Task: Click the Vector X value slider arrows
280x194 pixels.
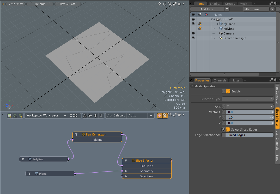Action: coord(271,112)
